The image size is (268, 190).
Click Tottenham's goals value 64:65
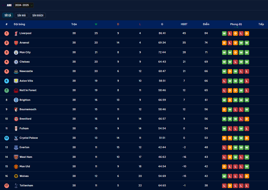click(x=162, y=185)
